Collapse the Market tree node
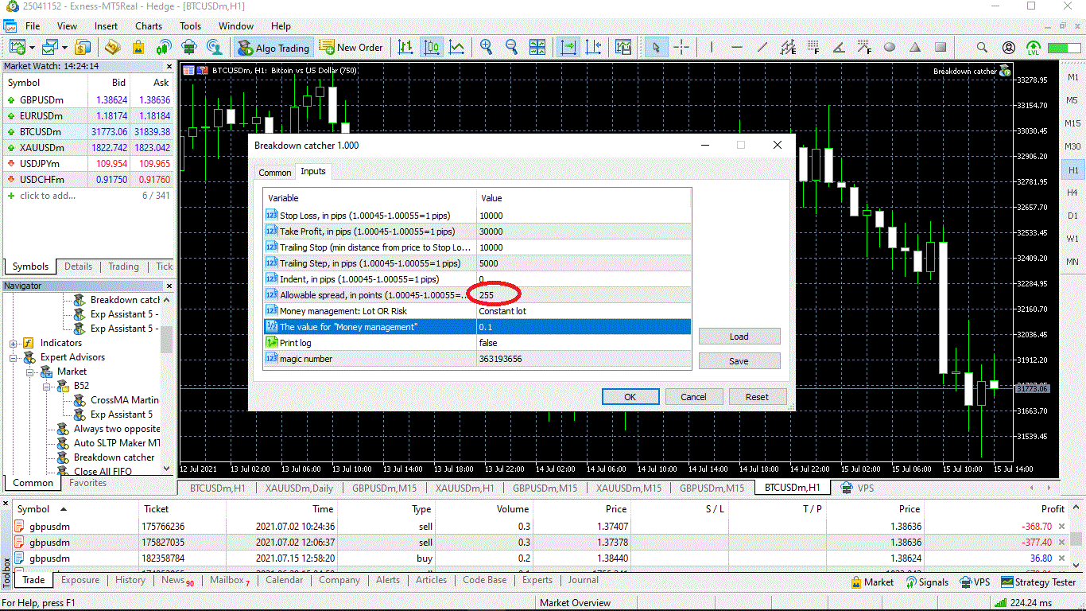The image size is (1086, 611). click(x=30, y=372)
